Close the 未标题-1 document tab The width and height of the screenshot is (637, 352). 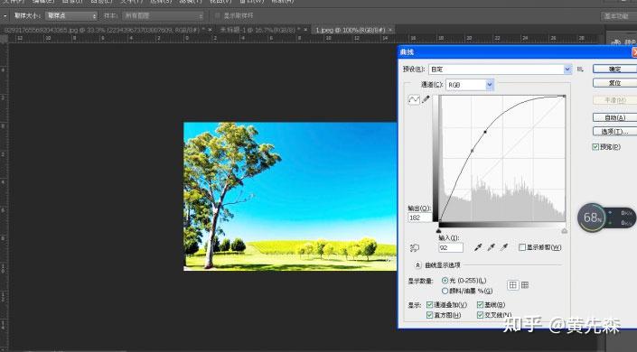[x=305, y=30]
